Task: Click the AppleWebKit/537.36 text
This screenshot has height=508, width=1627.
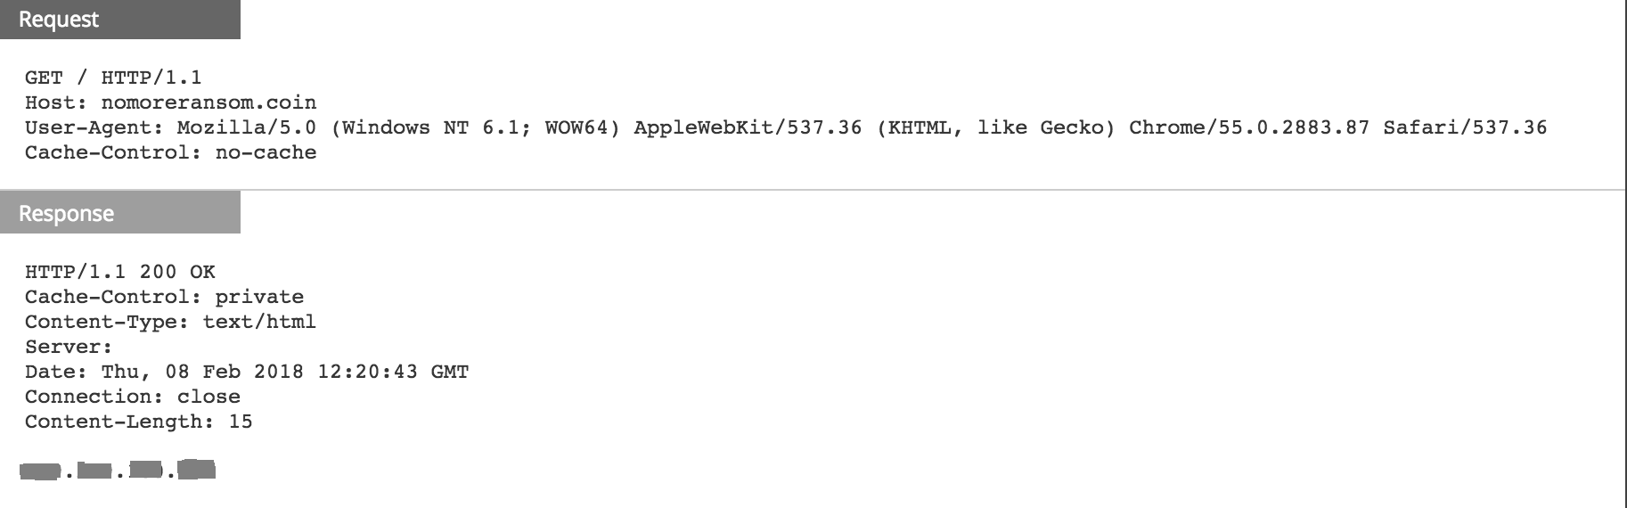Action: tap(748, 127)
